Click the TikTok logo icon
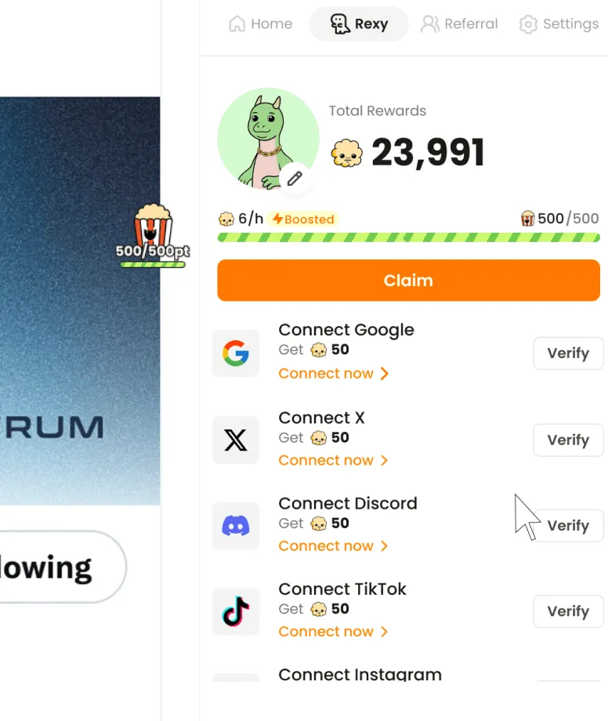This screenshot has height=721, width=608. 236,611
